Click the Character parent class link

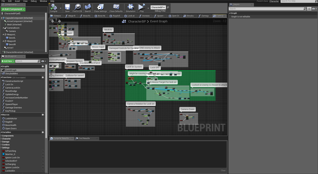(x=274, y=1)
